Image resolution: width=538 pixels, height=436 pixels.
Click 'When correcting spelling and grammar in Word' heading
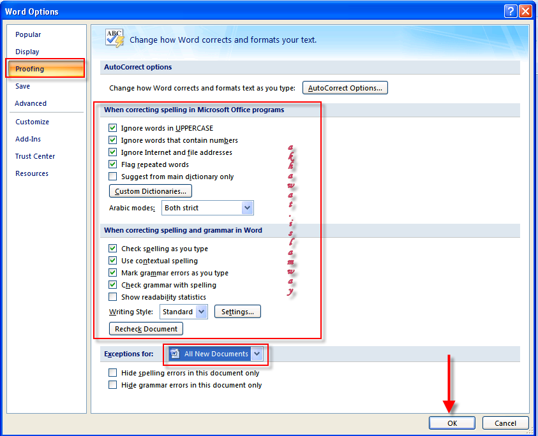click(183, 230)
